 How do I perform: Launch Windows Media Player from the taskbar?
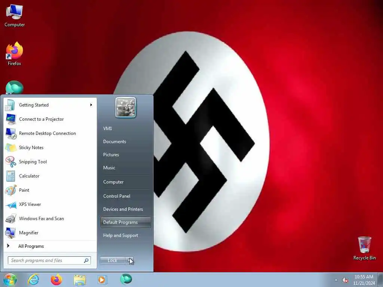click(x=102, y=280)
